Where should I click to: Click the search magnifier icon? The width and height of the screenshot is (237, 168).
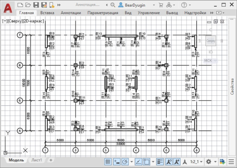point(113,5)
